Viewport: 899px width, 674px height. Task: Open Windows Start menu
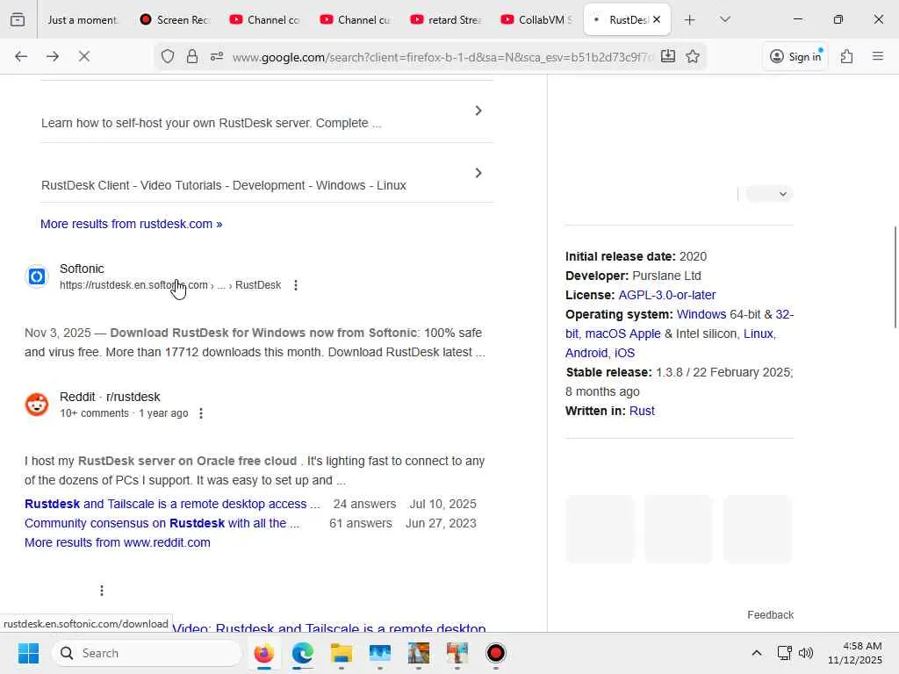[x=28, y=653]
